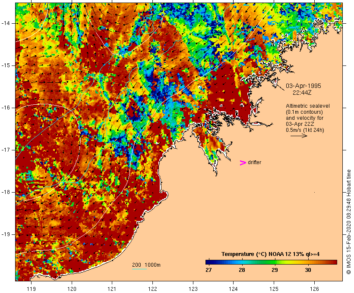354x293 pixels.
Task: Click colorbar label '29'
Action: click(275, 270)
